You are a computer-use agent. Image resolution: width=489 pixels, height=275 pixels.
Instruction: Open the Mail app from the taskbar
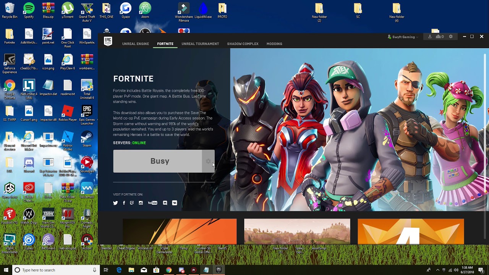pos(144,270)
